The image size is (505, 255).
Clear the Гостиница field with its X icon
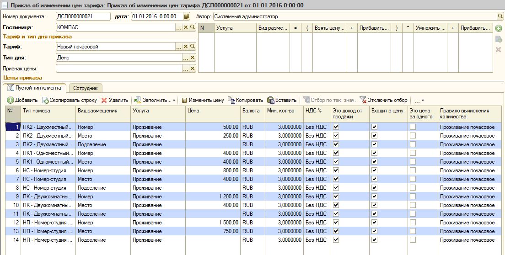[186, 27]
